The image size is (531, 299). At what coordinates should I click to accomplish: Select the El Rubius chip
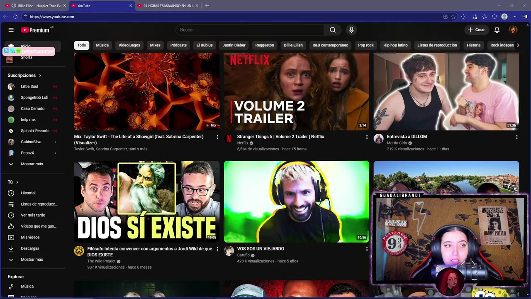click(x=205, y=45)
